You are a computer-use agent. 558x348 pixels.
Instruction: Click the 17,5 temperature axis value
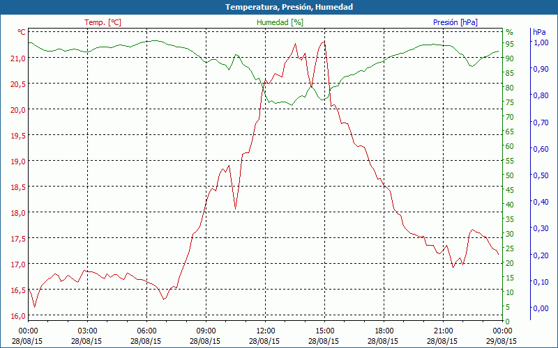point(18,239)
